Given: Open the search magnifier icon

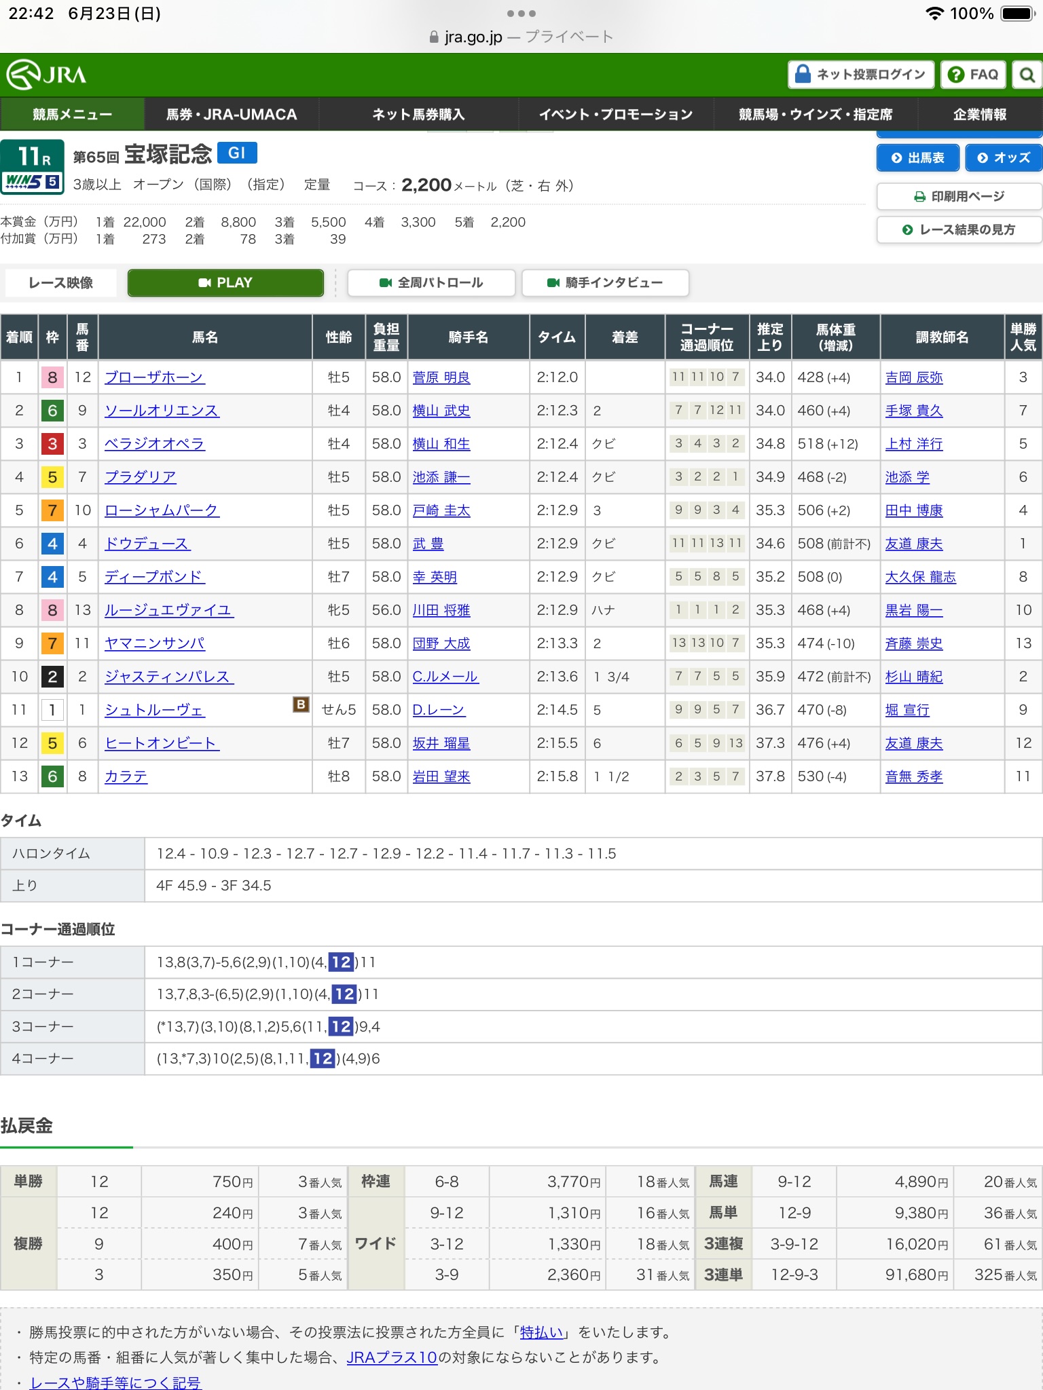Looking at the screenshot, I should click(1027, 75).
